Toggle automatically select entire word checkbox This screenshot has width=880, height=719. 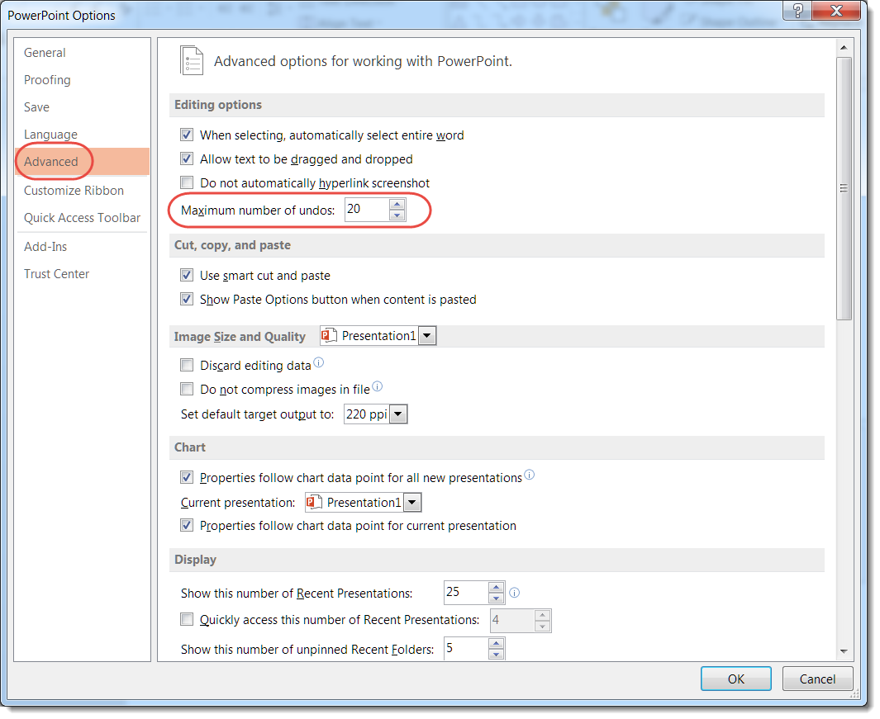pyautogui.click(x=187, y=135)
